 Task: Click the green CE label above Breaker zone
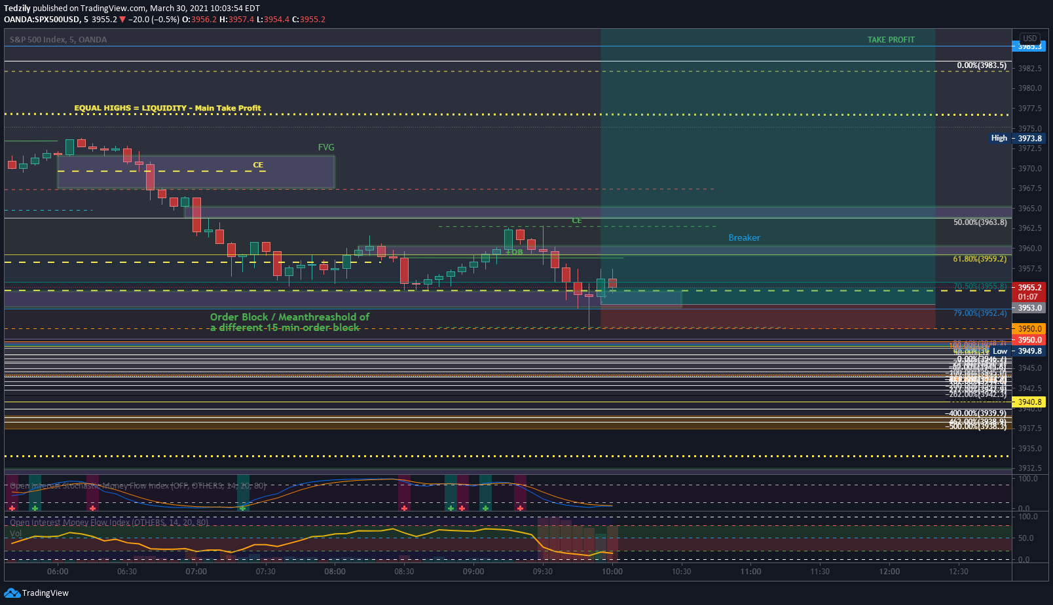point(577,220)
